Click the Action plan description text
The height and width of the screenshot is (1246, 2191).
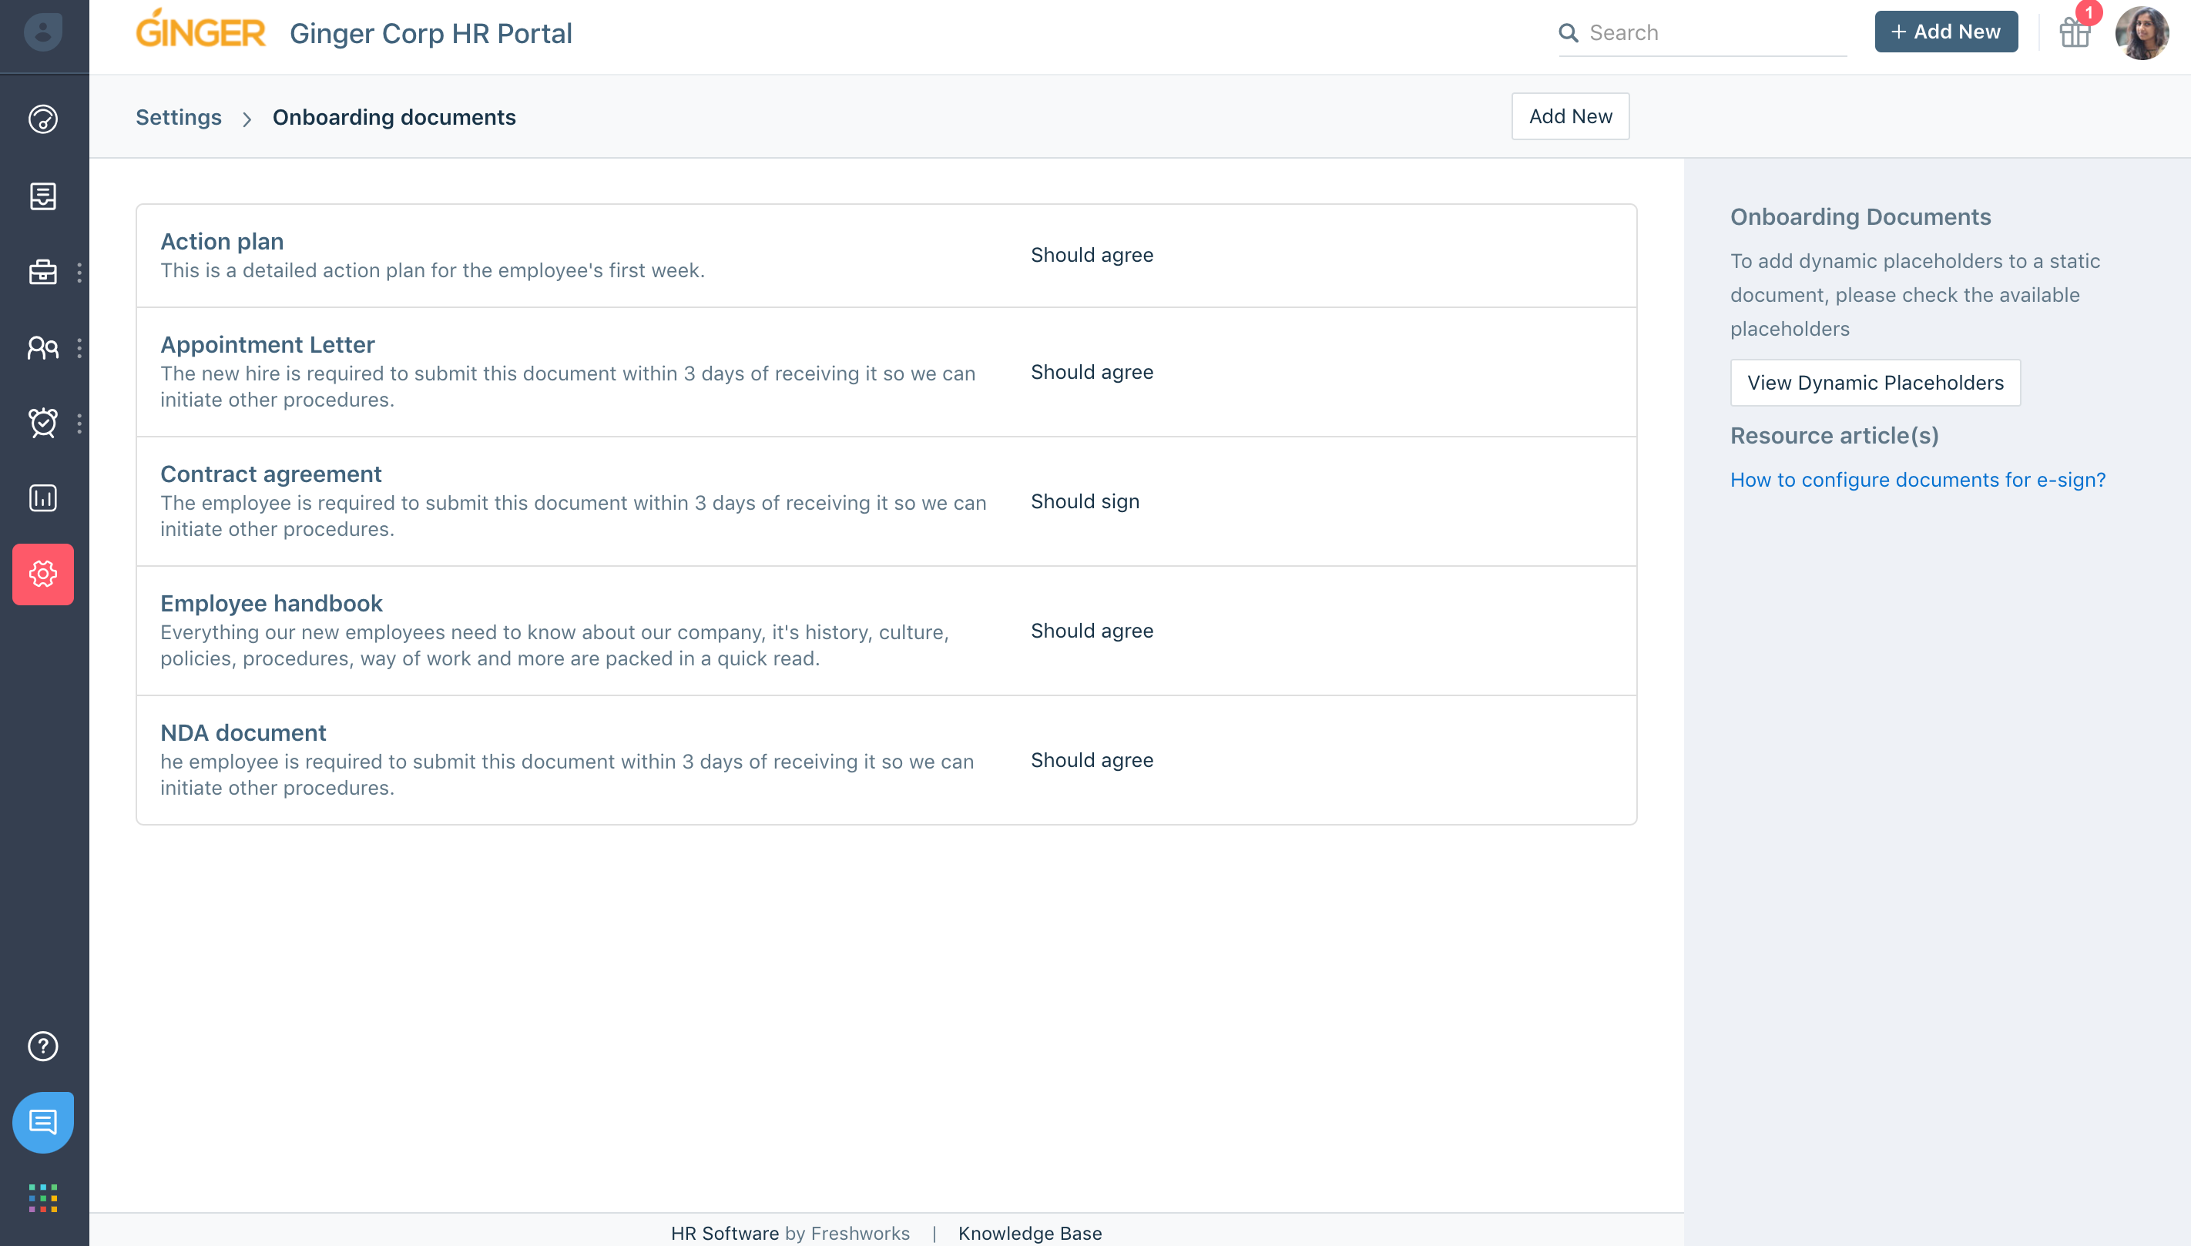[x=432, y=270]
